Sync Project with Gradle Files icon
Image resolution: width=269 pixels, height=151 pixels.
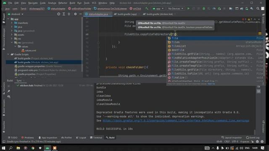pyautogui.click(x=242, y=8)
